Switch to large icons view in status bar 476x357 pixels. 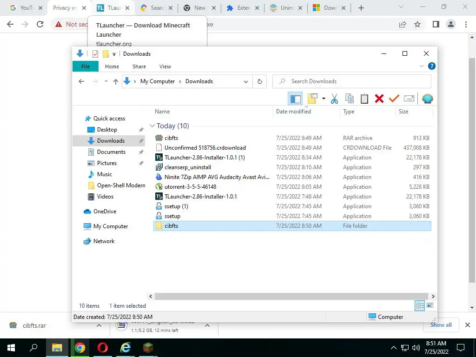[430, 305]
